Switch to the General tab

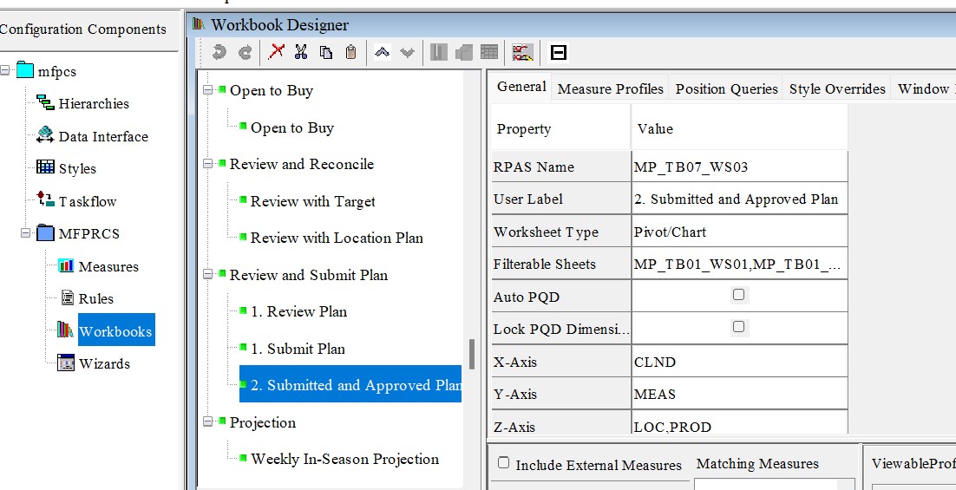[x=521, y=87]
